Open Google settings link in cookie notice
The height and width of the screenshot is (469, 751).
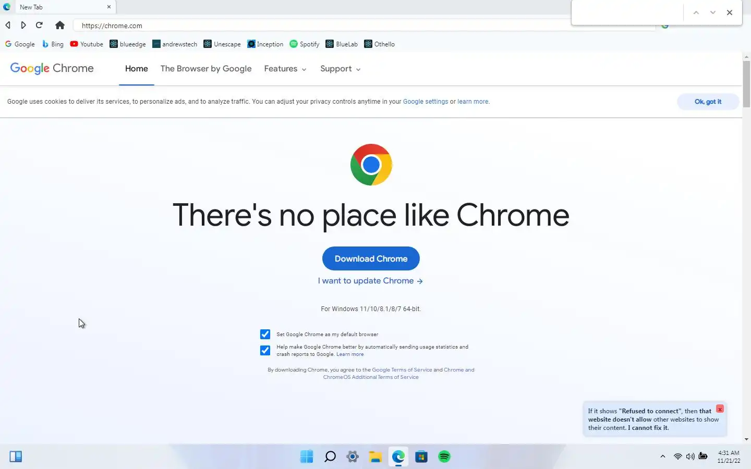(x=426, y=102)
